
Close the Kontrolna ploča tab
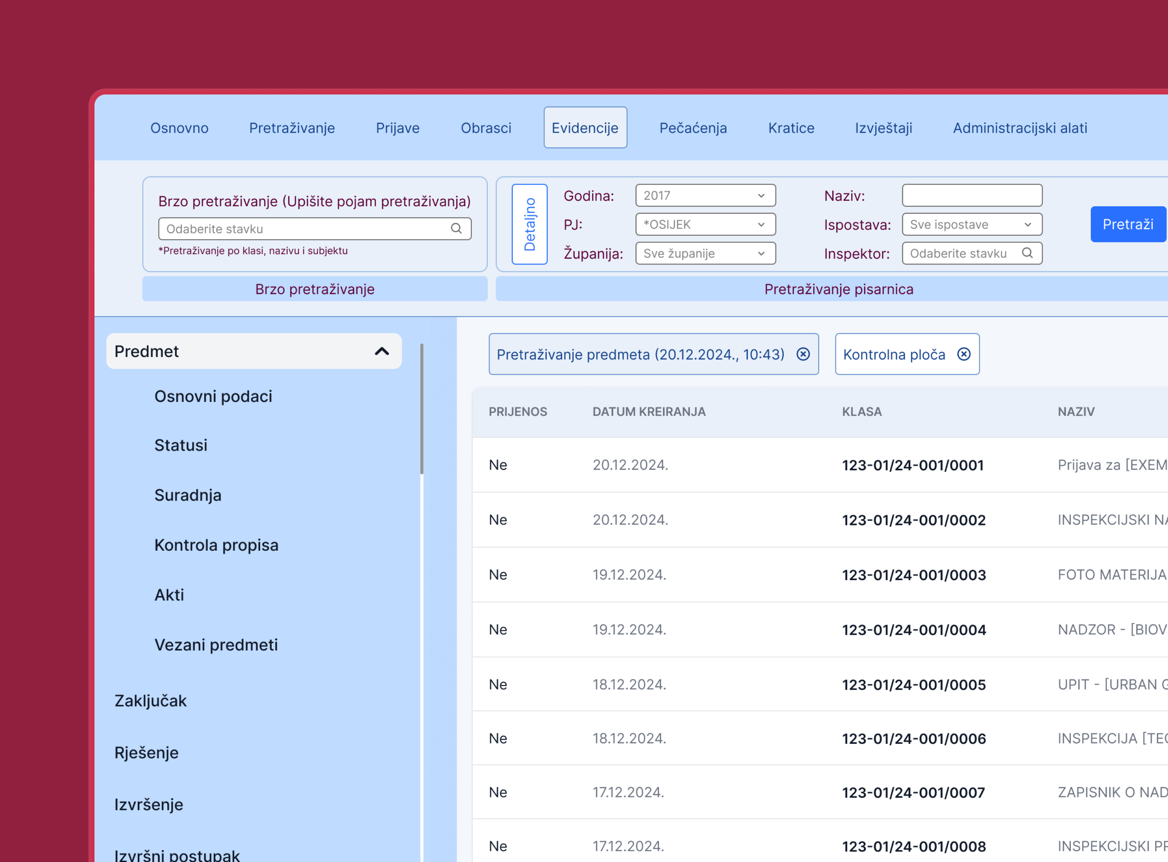click(964, 354)
